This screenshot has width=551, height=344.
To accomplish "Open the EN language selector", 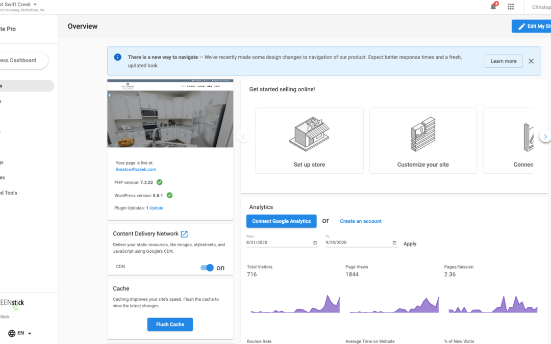I will pos(20,333).
